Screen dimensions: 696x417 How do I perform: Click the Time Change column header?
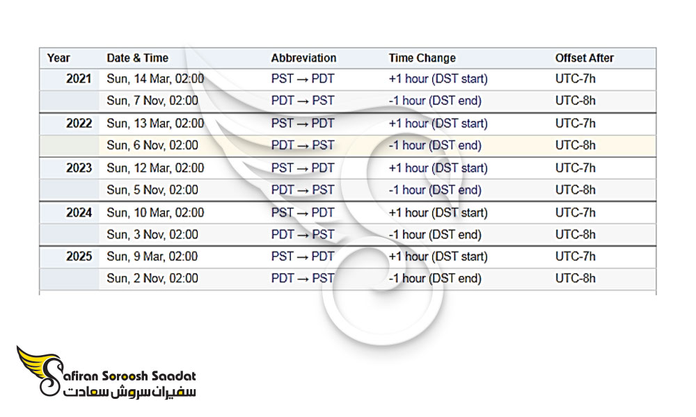point(422,58)
